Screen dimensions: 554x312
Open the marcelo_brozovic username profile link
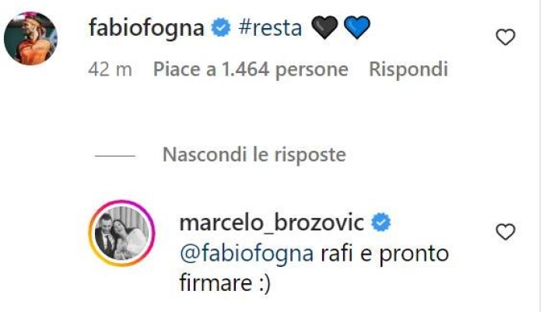coord(272,223)
